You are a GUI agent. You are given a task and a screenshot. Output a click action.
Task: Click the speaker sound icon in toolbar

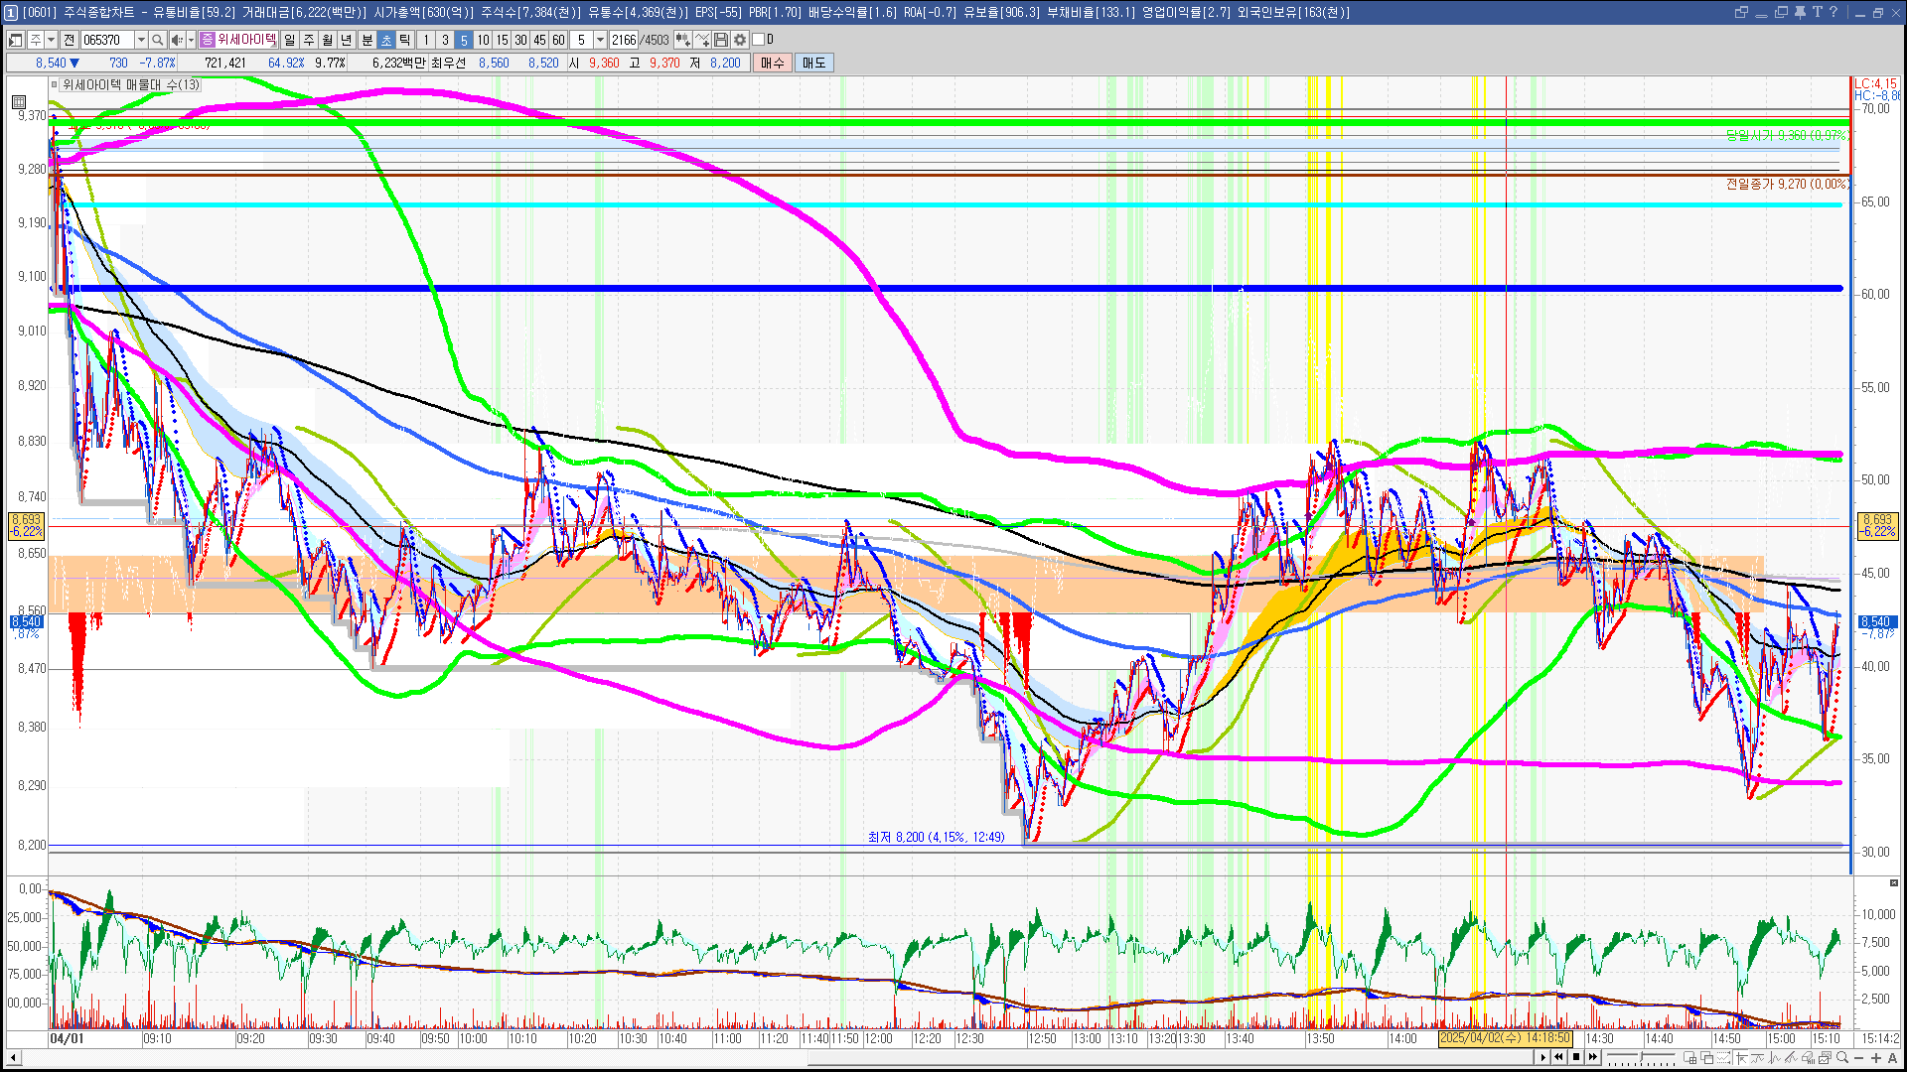[176, 40]
